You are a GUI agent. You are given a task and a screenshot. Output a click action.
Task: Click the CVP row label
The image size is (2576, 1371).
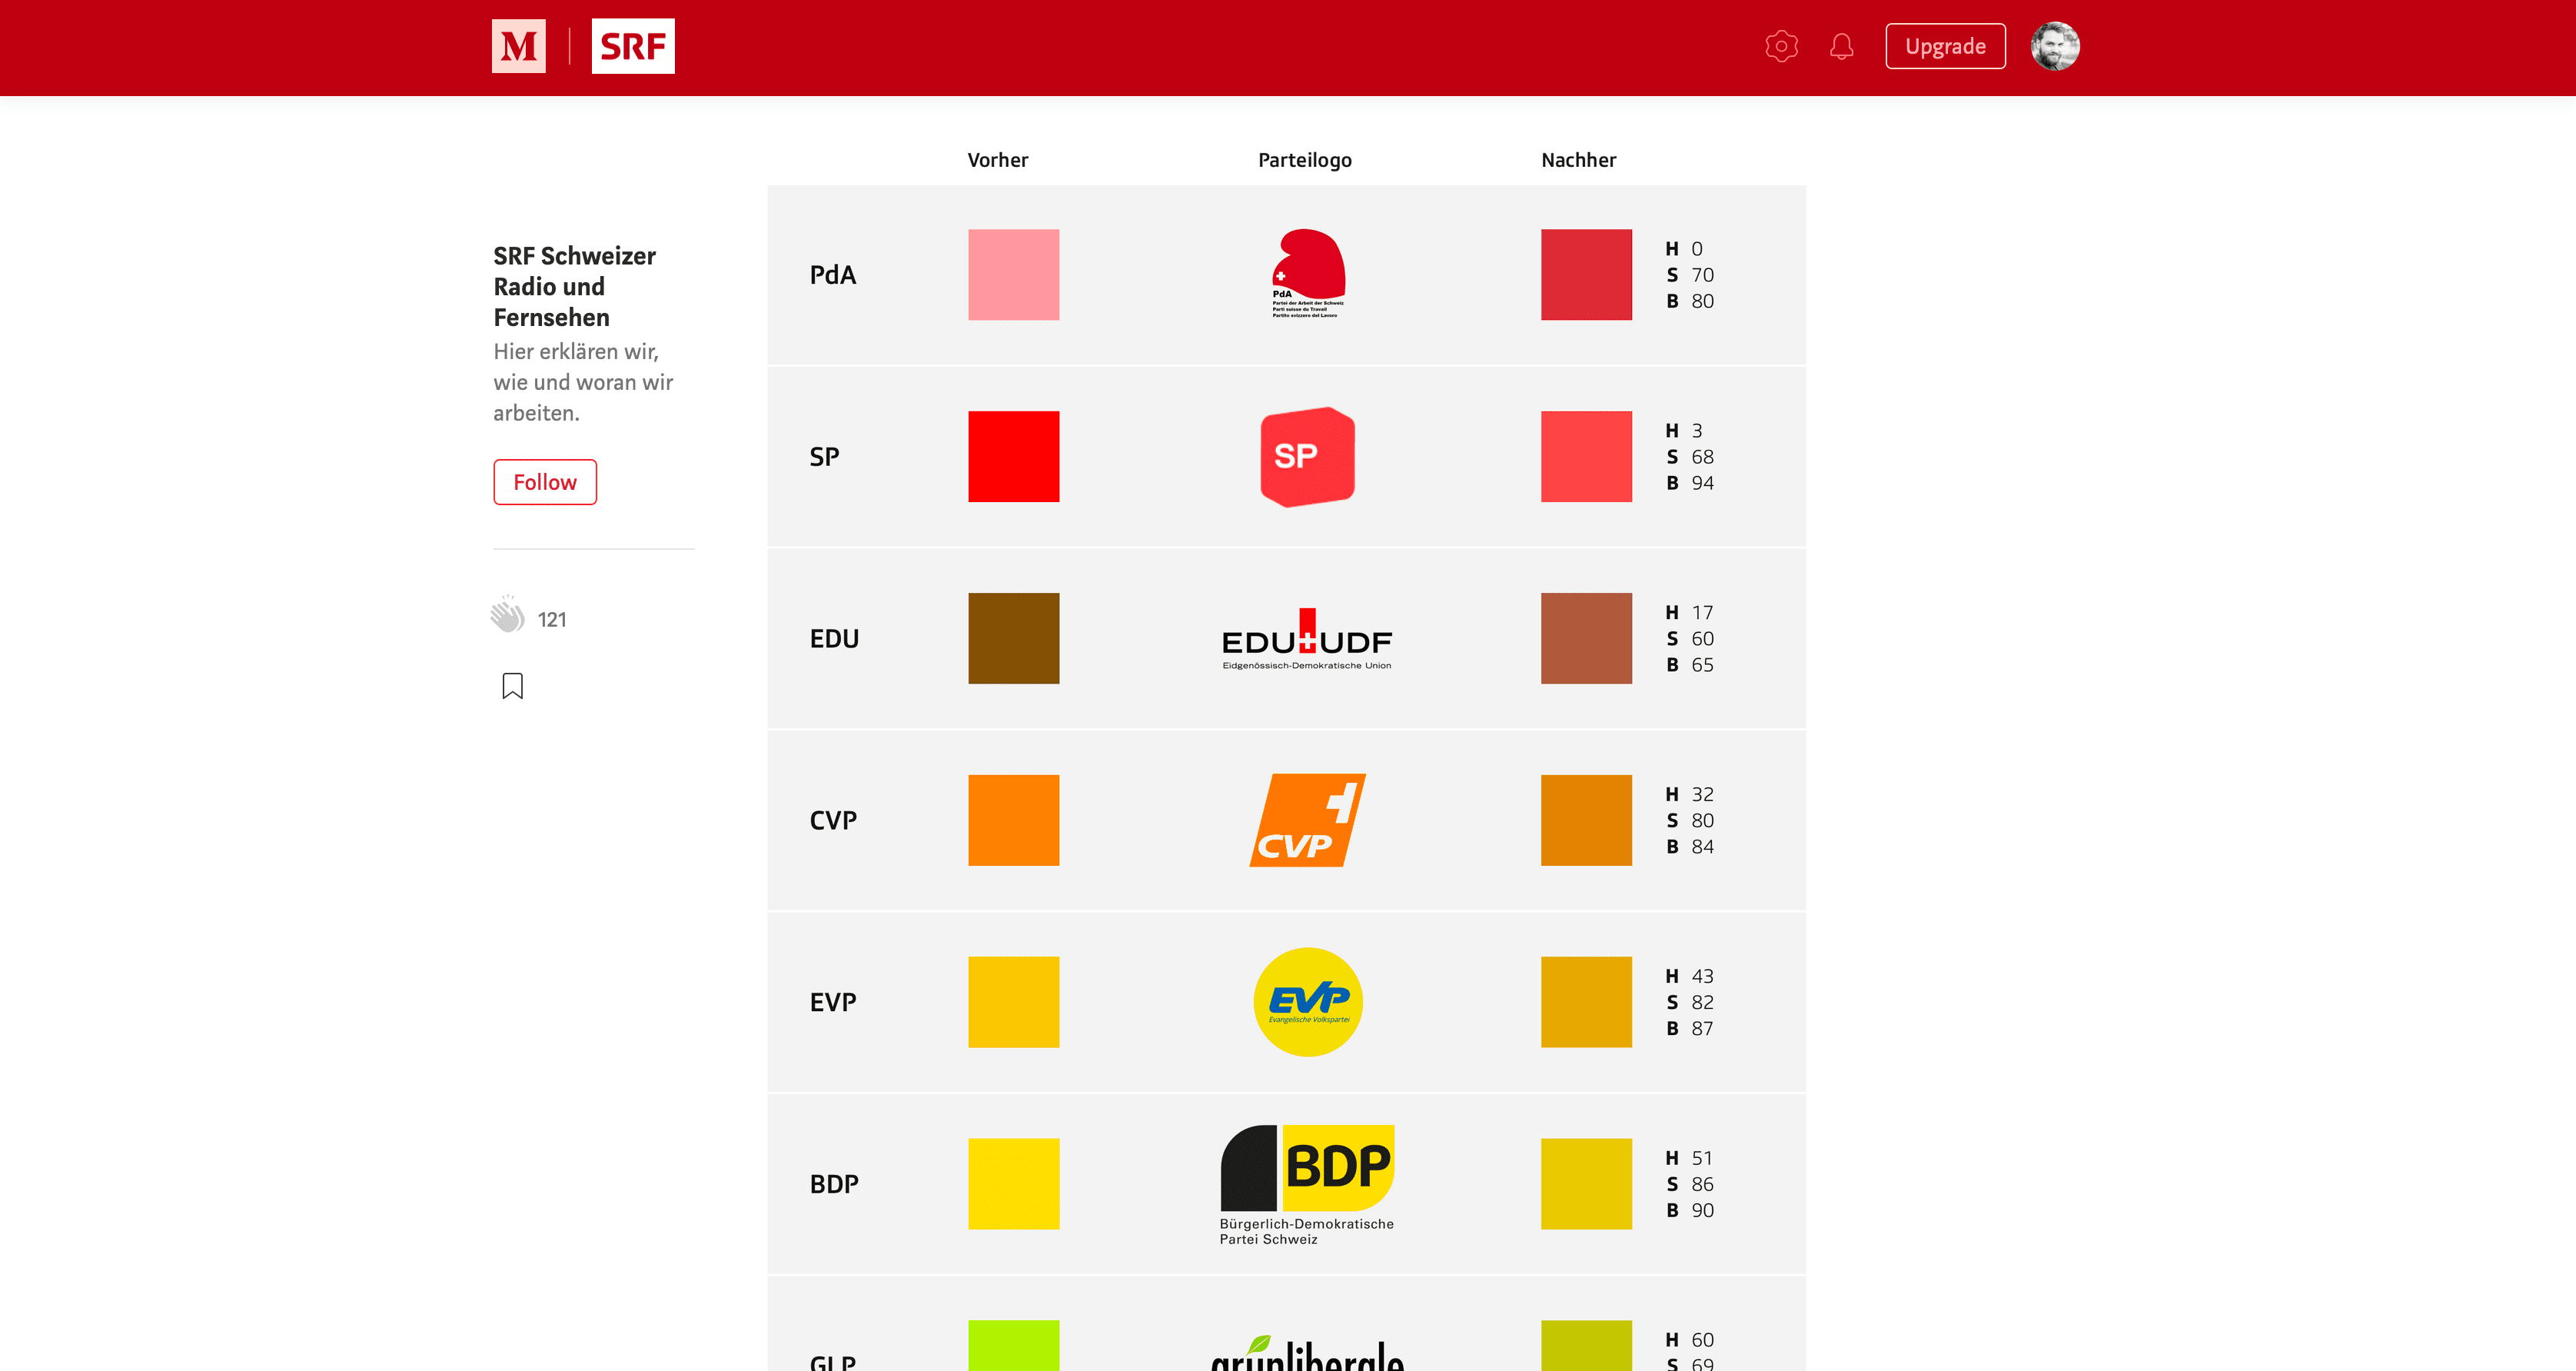(x=833, y=820)
